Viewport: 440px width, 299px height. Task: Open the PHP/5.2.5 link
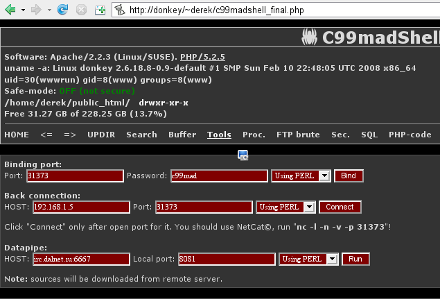pos(202,57)
